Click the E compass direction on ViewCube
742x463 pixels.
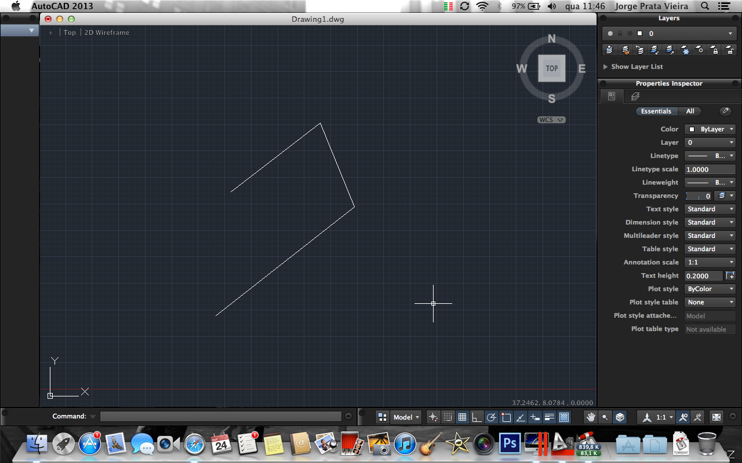(x=581, y=69)
